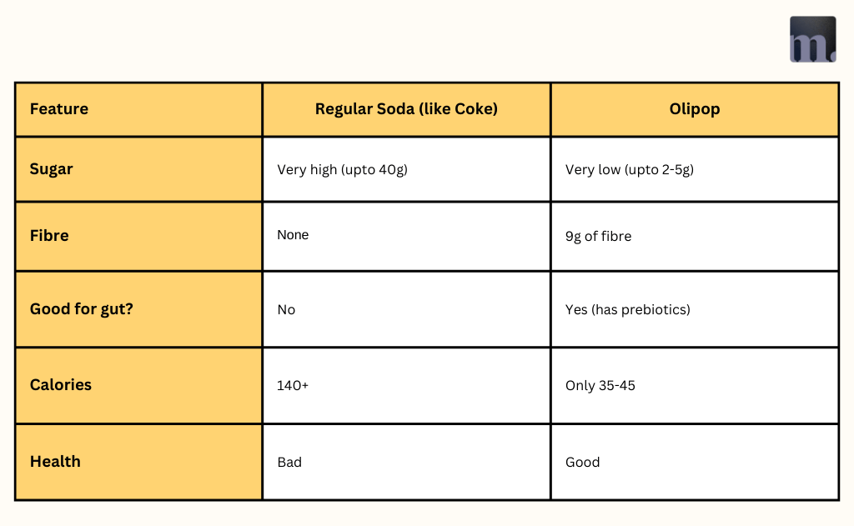Click the "140+" calories cell
854x526 pixels.
point(293,386)
